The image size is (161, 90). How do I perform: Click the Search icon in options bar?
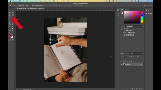[x=145, y=5]
